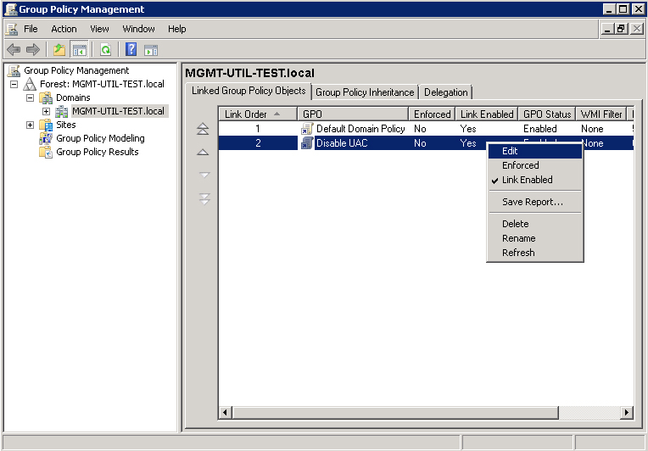Collapse the Forest: MGMT-UTIL-TEST.local node
Screen dimensions: 648x451
tap(14, 85)
